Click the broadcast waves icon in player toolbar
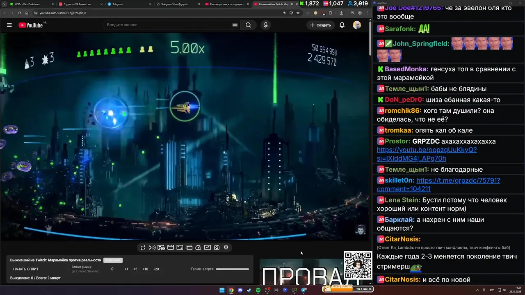Image resolution: width=525 pixels, height=295 pixels. pyautogui.click(x=152, y=247)
